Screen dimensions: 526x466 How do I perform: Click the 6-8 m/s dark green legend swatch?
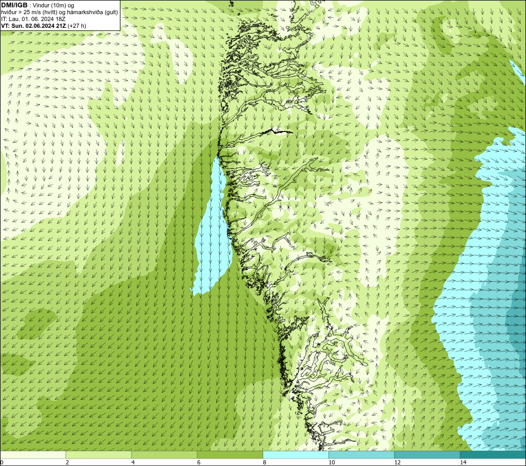point(230,454)
